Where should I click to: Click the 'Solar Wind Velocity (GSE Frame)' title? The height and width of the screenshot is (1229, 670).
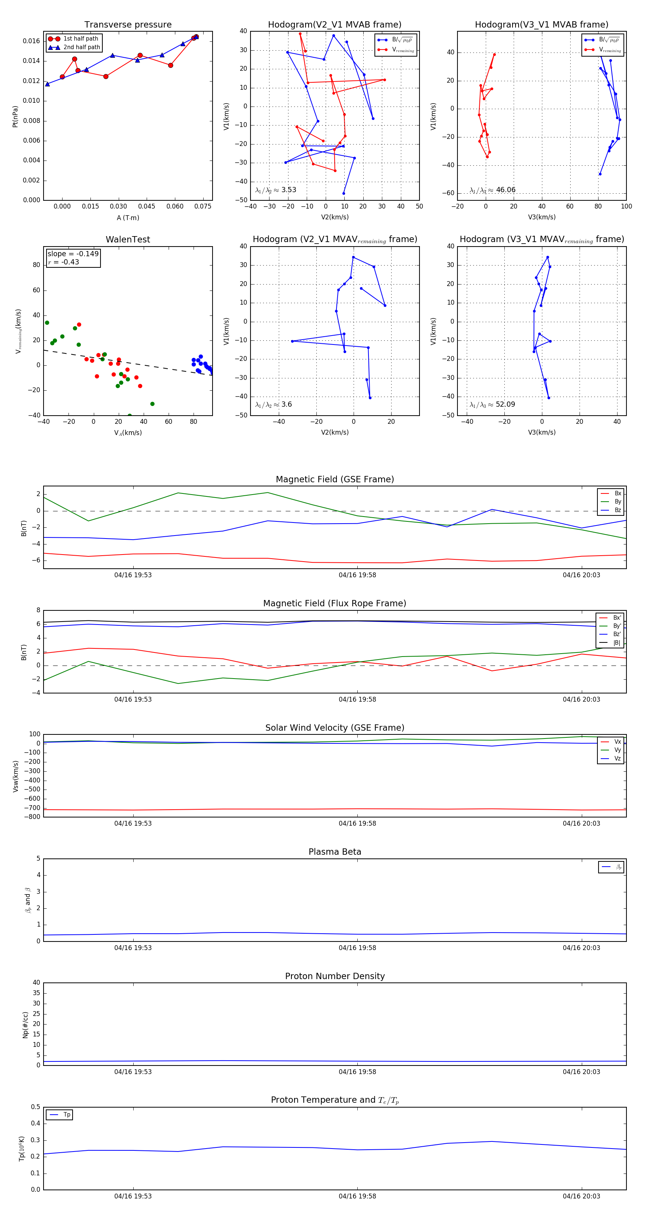tap(335, 728)
